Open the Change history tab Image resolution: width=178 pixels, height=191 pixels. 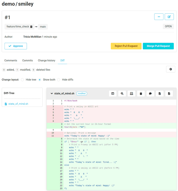(x=46, y=61)
